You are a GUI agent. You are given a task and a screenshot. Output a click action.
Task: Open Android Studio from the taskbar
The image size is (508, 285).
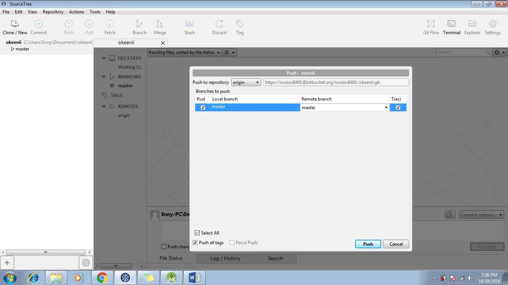tap(171, 278)
